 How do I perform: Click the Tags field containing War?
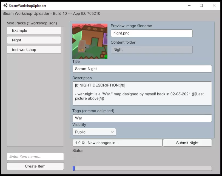tap(142, 118)
